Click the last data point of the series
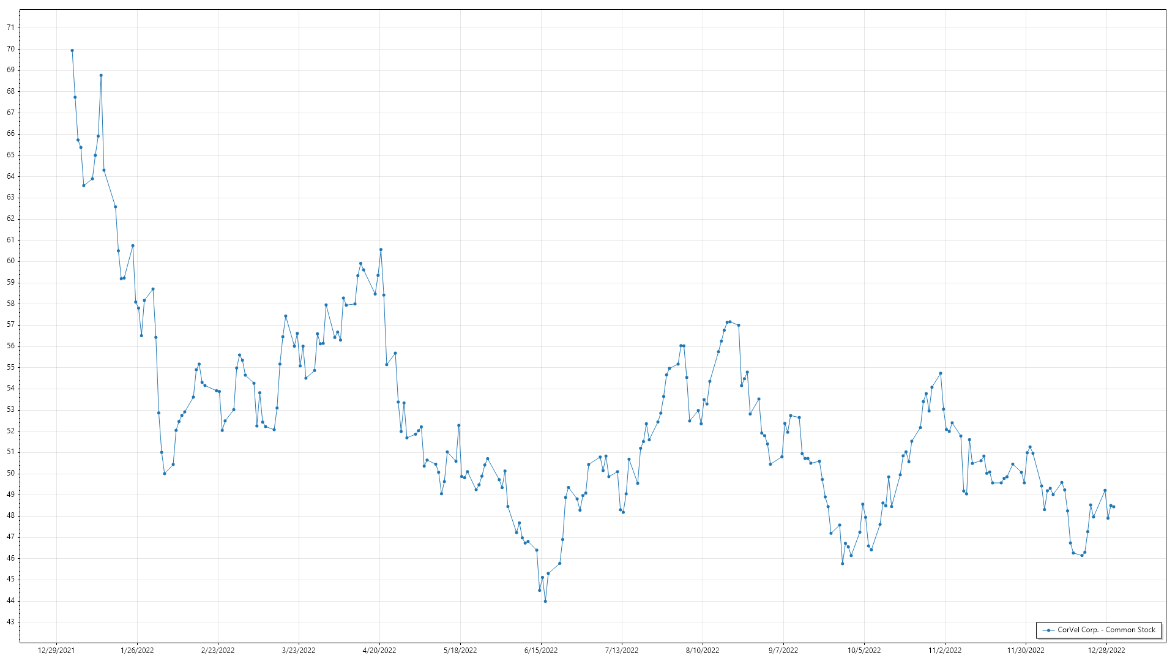1175x661 pixels. [x=1114, y=507]
